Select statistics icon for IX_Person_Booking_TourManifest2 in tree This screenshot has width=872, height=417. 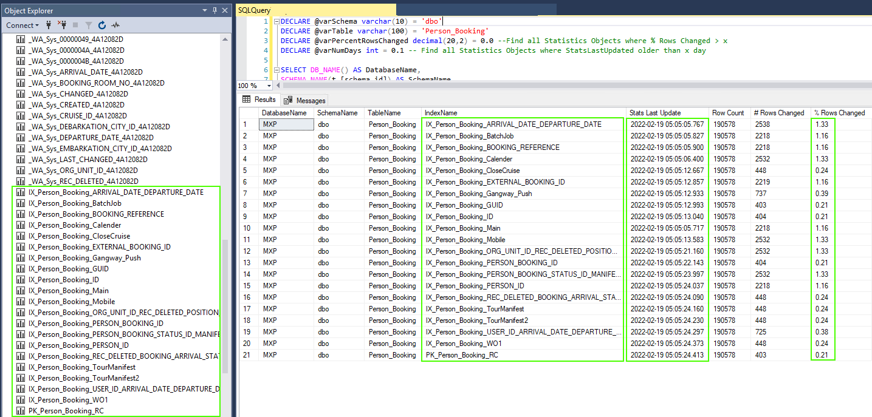(21, 378)
